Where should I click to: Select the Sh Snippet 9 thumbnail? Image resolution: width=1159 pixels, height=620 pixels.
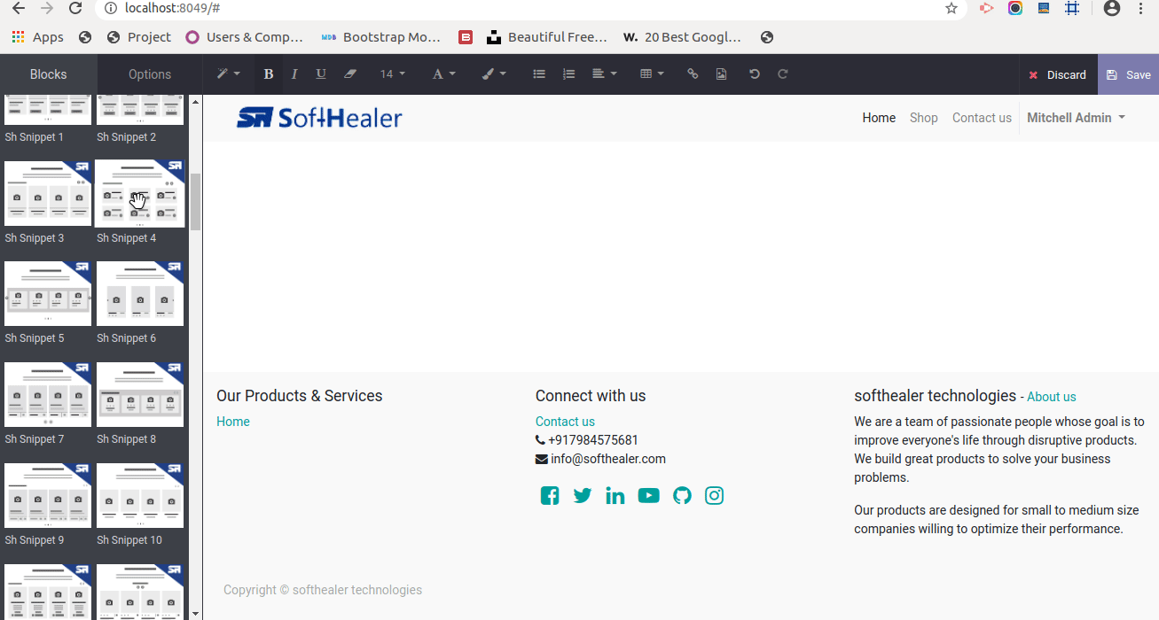48,495
